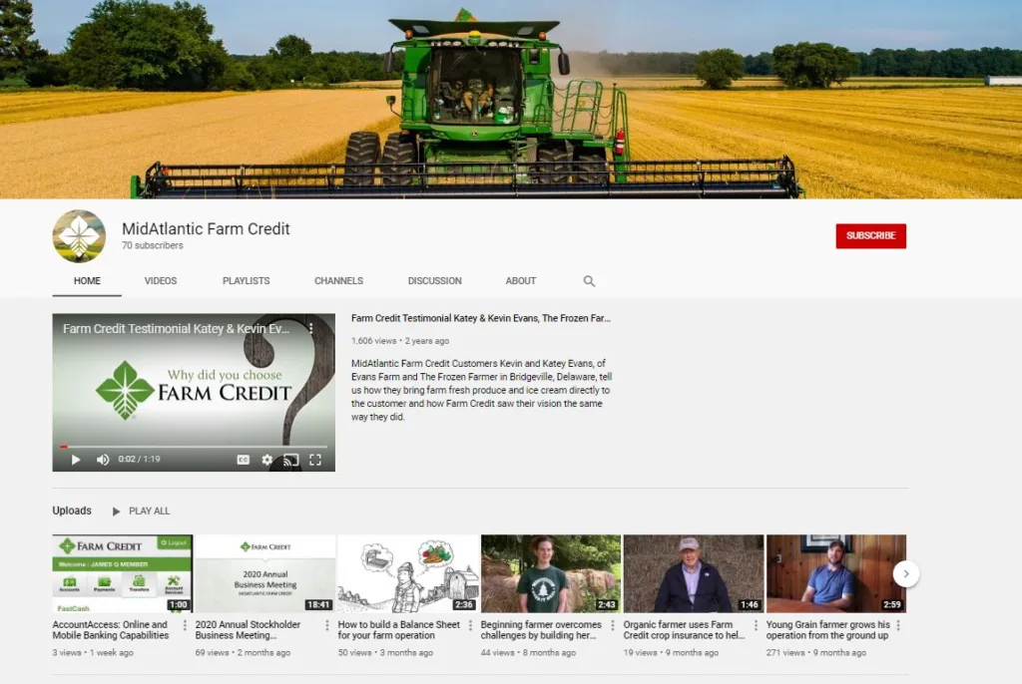Click 'Organic farmer uses Farm Credit' title

tap(684, 630)
